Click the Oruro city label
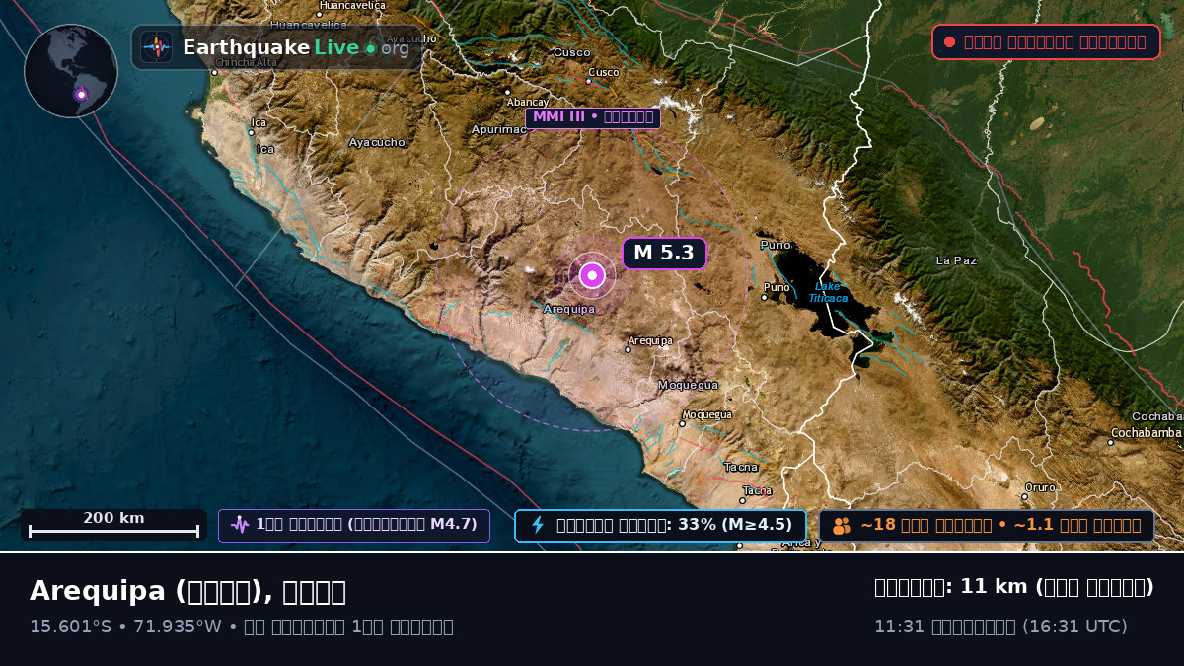 point(1040,487)
